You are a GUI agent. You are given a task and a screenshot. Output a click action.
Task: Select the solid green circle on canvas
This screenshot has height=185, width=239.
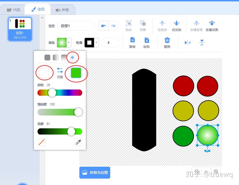(183, 136)
